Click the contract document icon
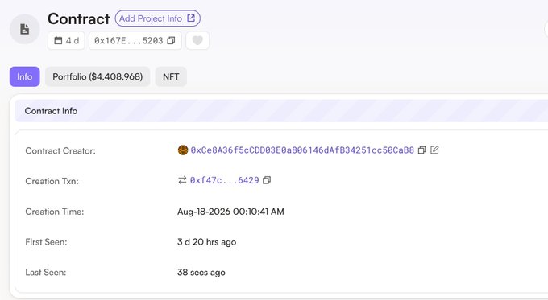 point(24,29)
